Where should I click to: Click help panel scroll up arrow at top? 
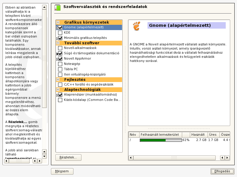tap(44, 7)
